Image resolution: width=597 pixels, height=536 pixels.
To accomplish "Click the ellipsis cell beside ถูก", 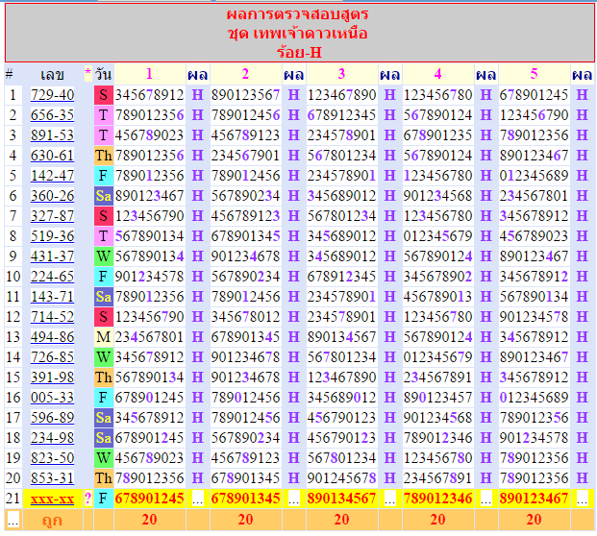I will click(x=12, y=521).
